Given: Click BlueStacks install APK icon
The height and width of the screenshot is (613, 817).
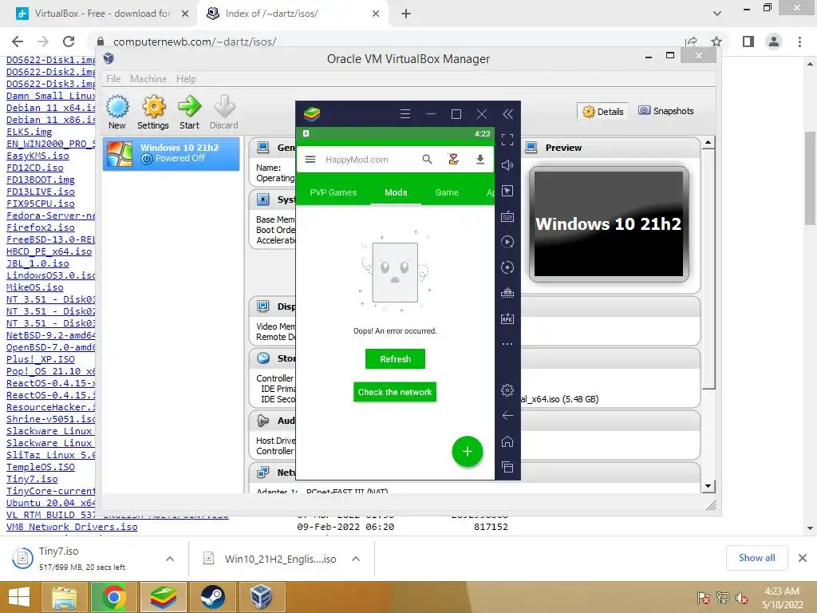Looking at the screenshot, I should pyautogui.click(x=507, y=318).
